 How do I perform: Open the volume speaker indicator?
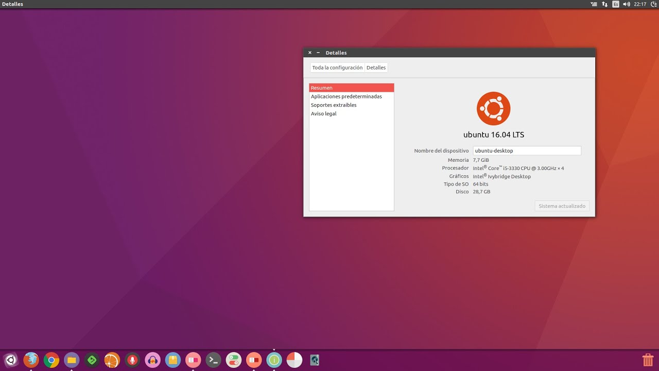point(627,4)
